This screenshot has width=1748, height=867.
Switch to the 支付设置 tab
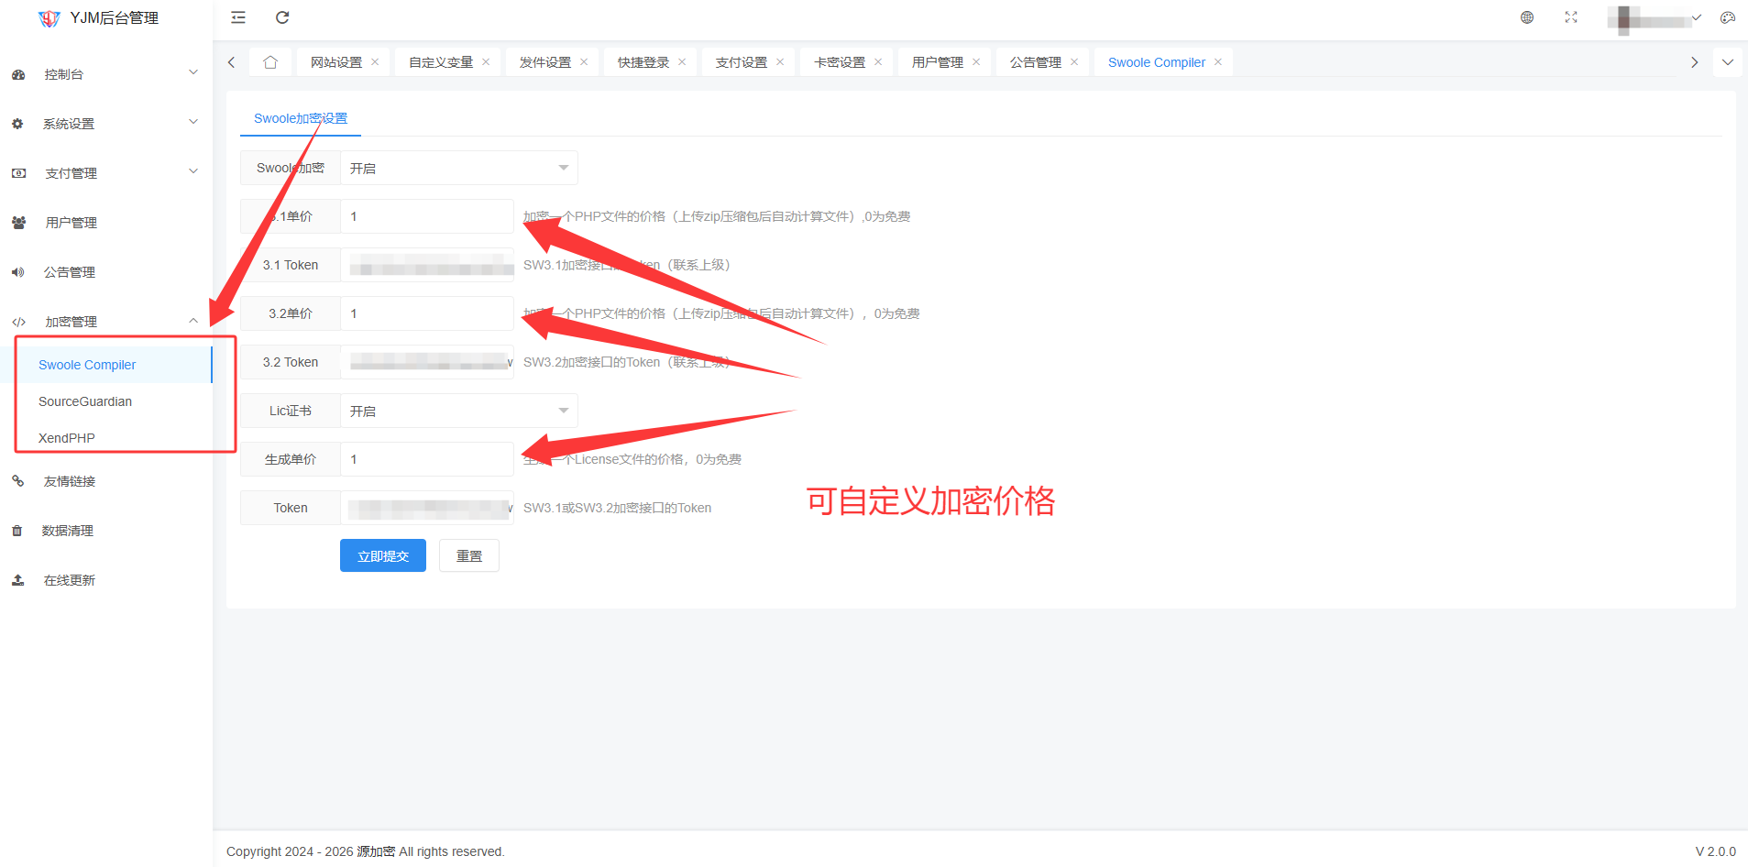[741, 62]
